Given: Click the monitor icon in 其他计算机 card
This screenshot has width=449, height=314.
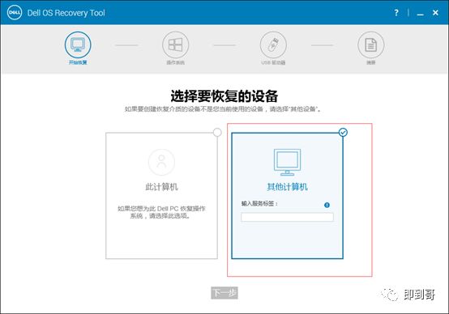Looking at the screenshot, I should pyautogui.click(x=287, y=162).
